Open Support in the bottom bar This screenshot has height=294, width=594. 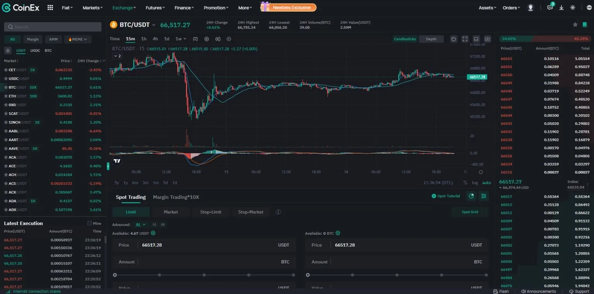[579, 291]
